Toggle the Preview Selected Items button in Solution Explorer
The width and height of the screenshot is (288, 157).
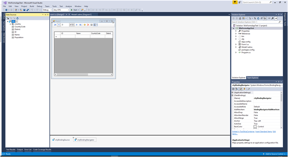[276, 18]
